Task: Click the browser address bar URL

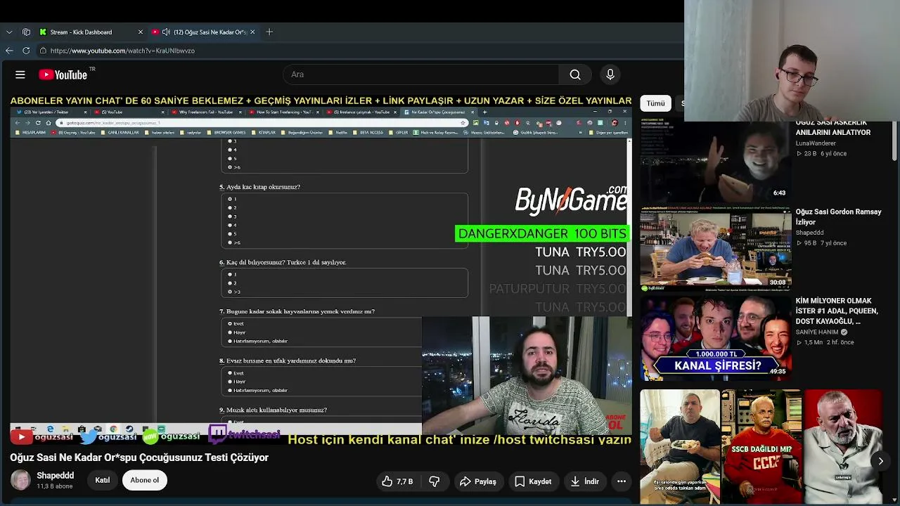Action: point(122,51)
